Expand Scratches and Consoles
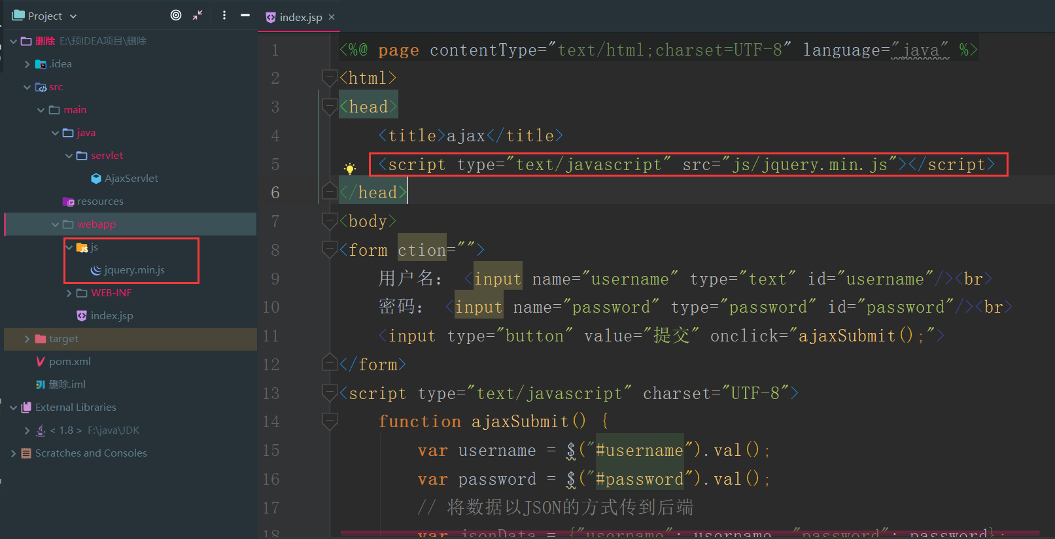The image size is (1055, 539). click(x=13, y=453)
